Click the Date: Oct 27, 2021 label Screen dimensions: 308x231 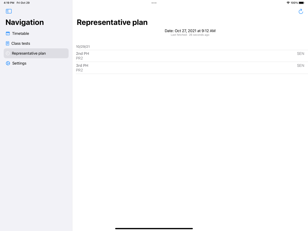click(x=190, y=31)
